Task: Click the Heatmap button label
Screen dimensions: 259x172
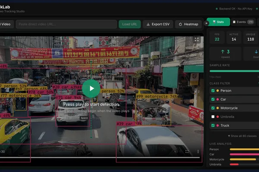Action: [x=191, y=24]
